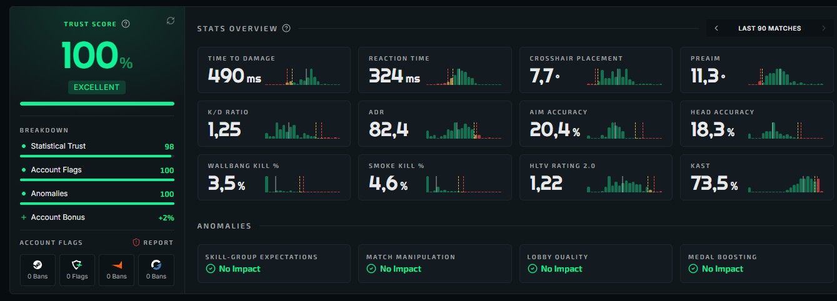Open the Wallbang Kill % stat card
Viewport: 837px width, 301px height.
(274, 177)
